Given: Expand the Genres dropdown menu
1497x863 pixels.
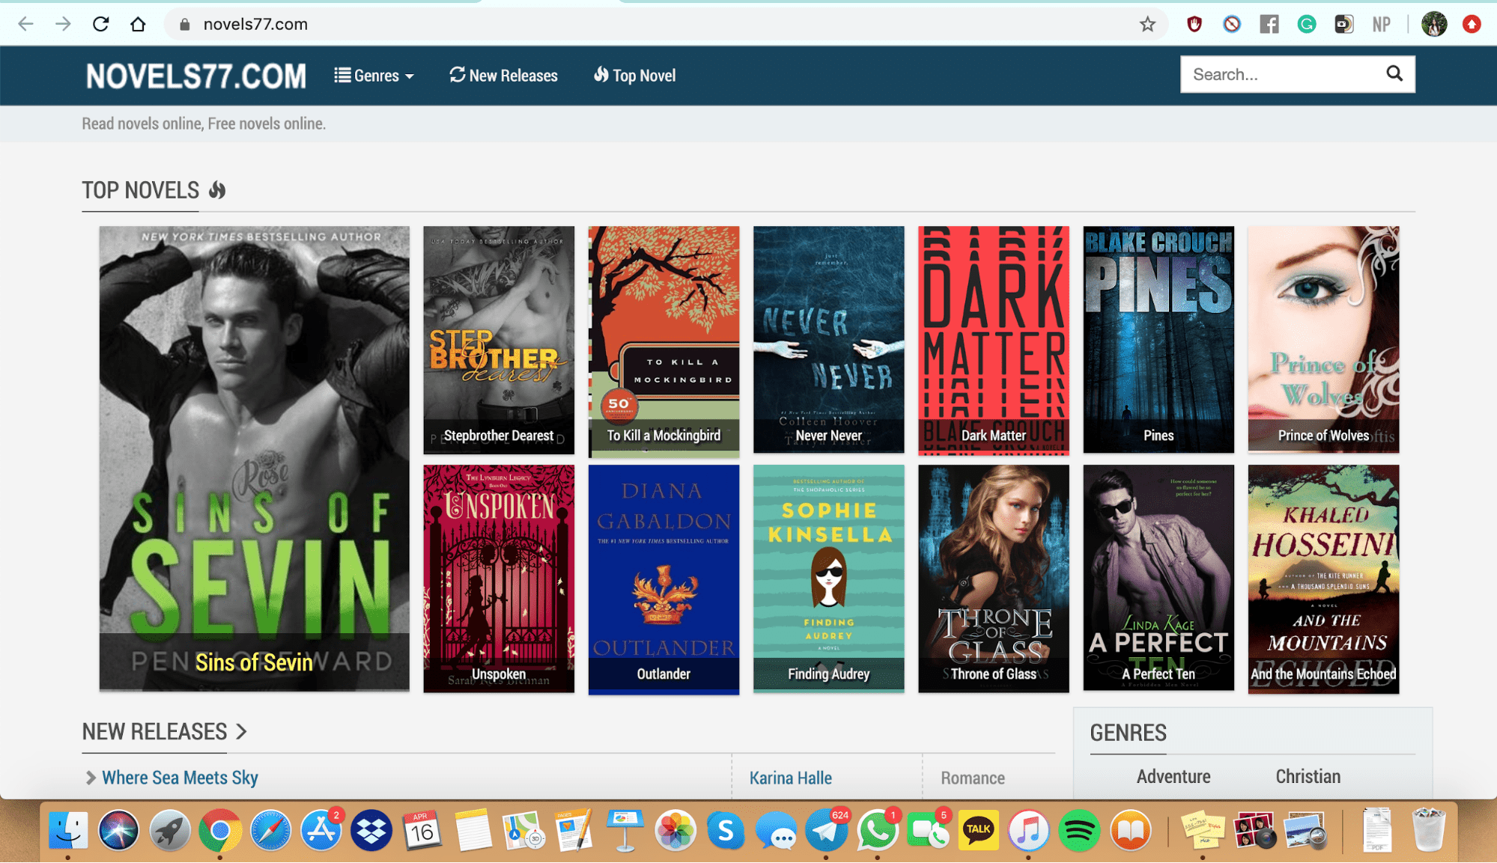Looking at the screenshot, I should coord(374,76).
